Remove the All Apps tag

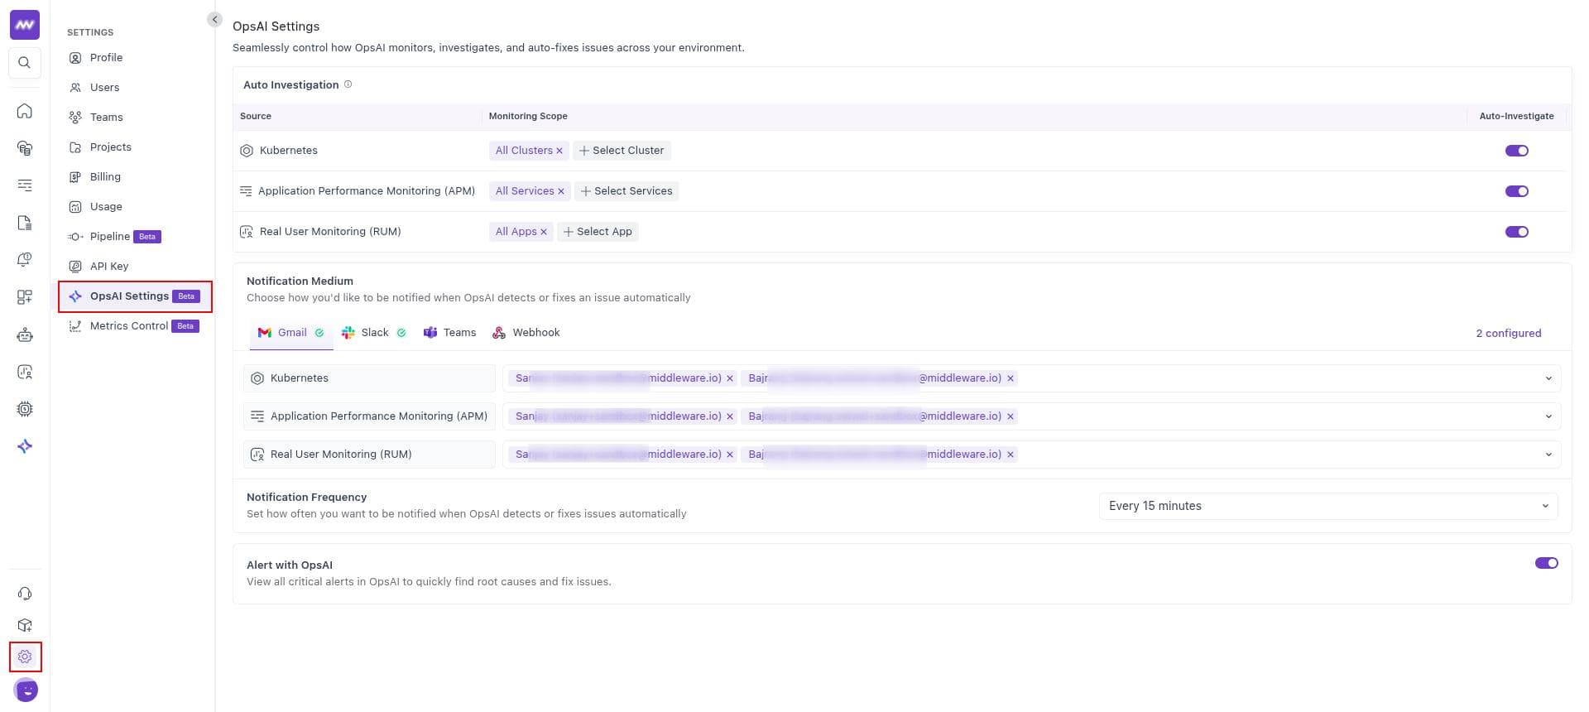pos(544,232)
